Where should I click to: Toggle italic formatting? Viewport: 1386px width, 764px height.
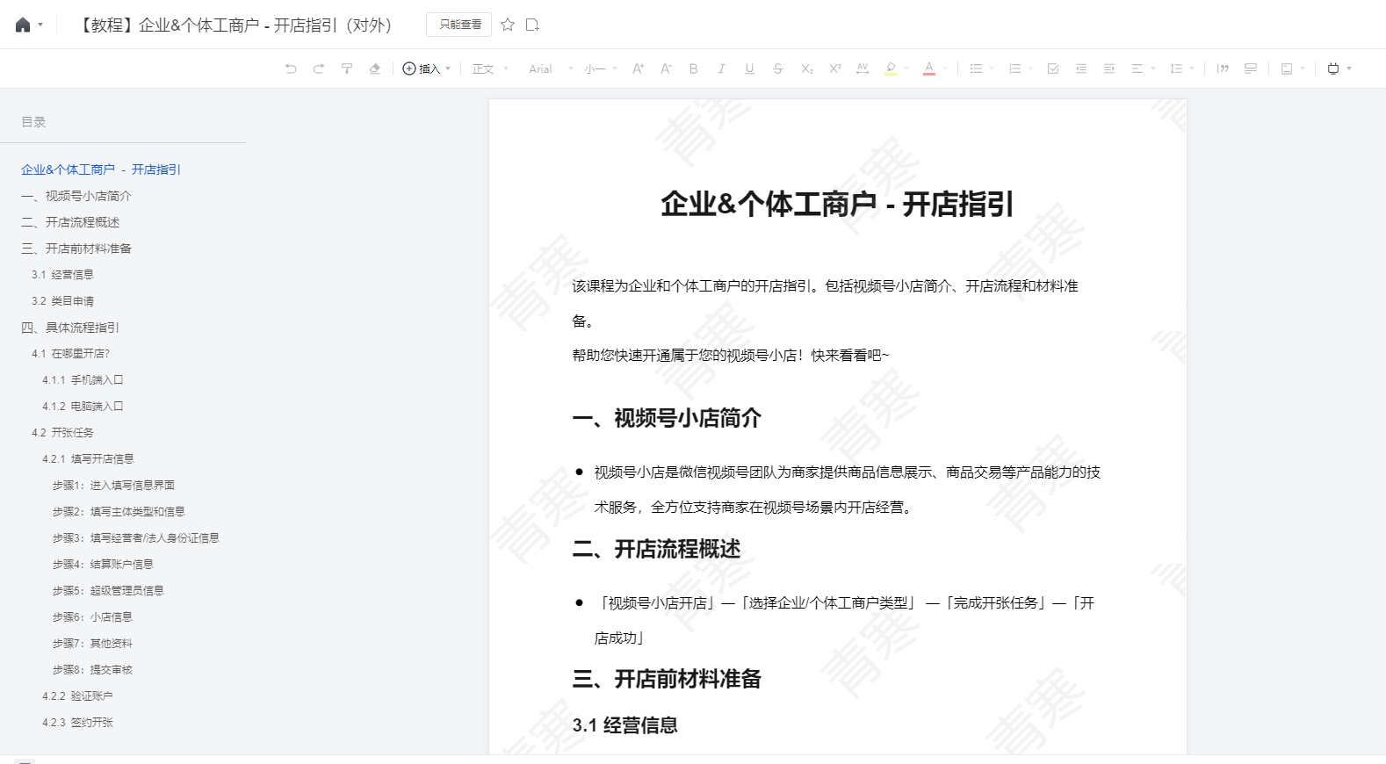click(x=721, y=68)
